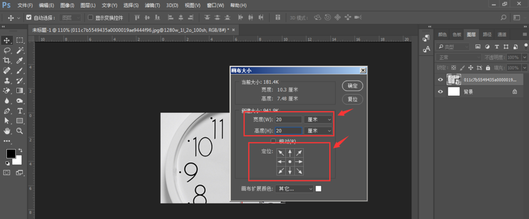Open the search magnifier in options bar
Image resolution: width=529 pixels, height=219 pixels.
[504, 17]
